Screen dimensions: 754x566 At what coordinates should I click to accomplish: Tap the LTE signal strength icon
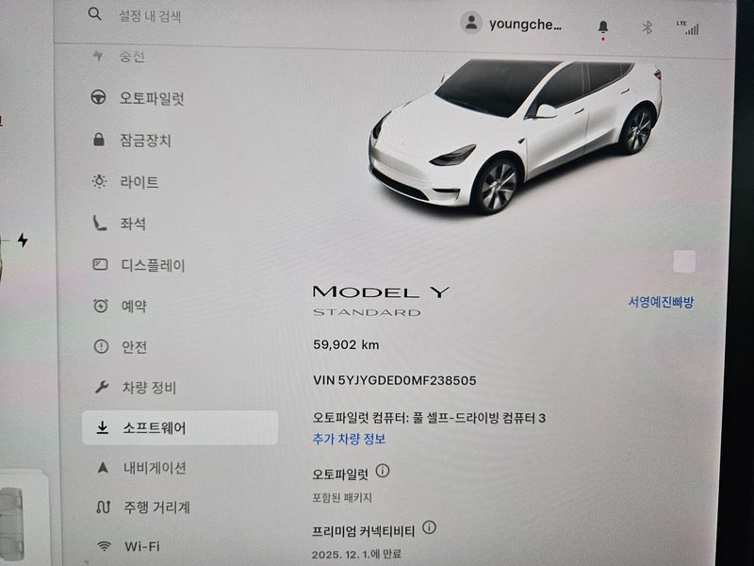688,28
